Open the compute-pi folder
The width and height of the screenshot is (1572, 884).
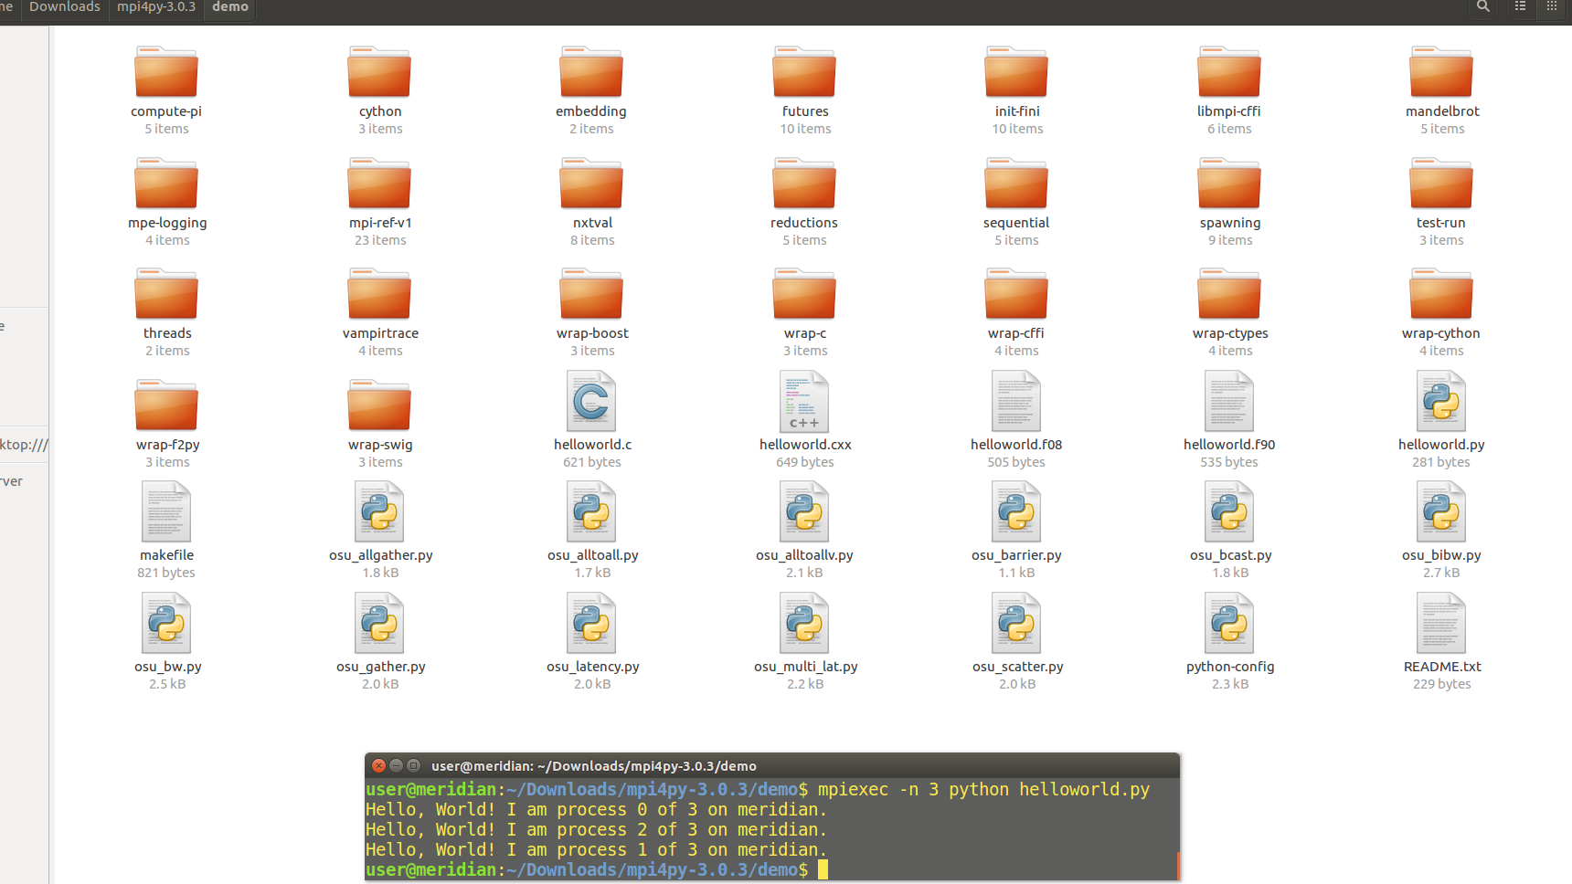click(166, 72)
